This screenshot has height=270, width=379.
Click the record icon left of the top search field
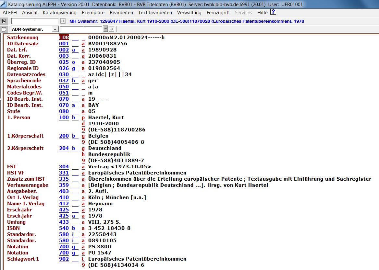pyautogui.click(x=4, y=21)
